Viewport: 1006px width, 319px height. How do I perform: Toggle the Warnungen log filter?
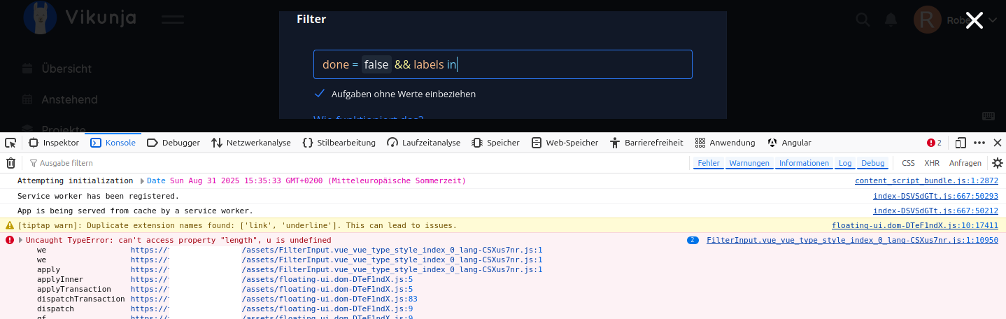[749, 163]
